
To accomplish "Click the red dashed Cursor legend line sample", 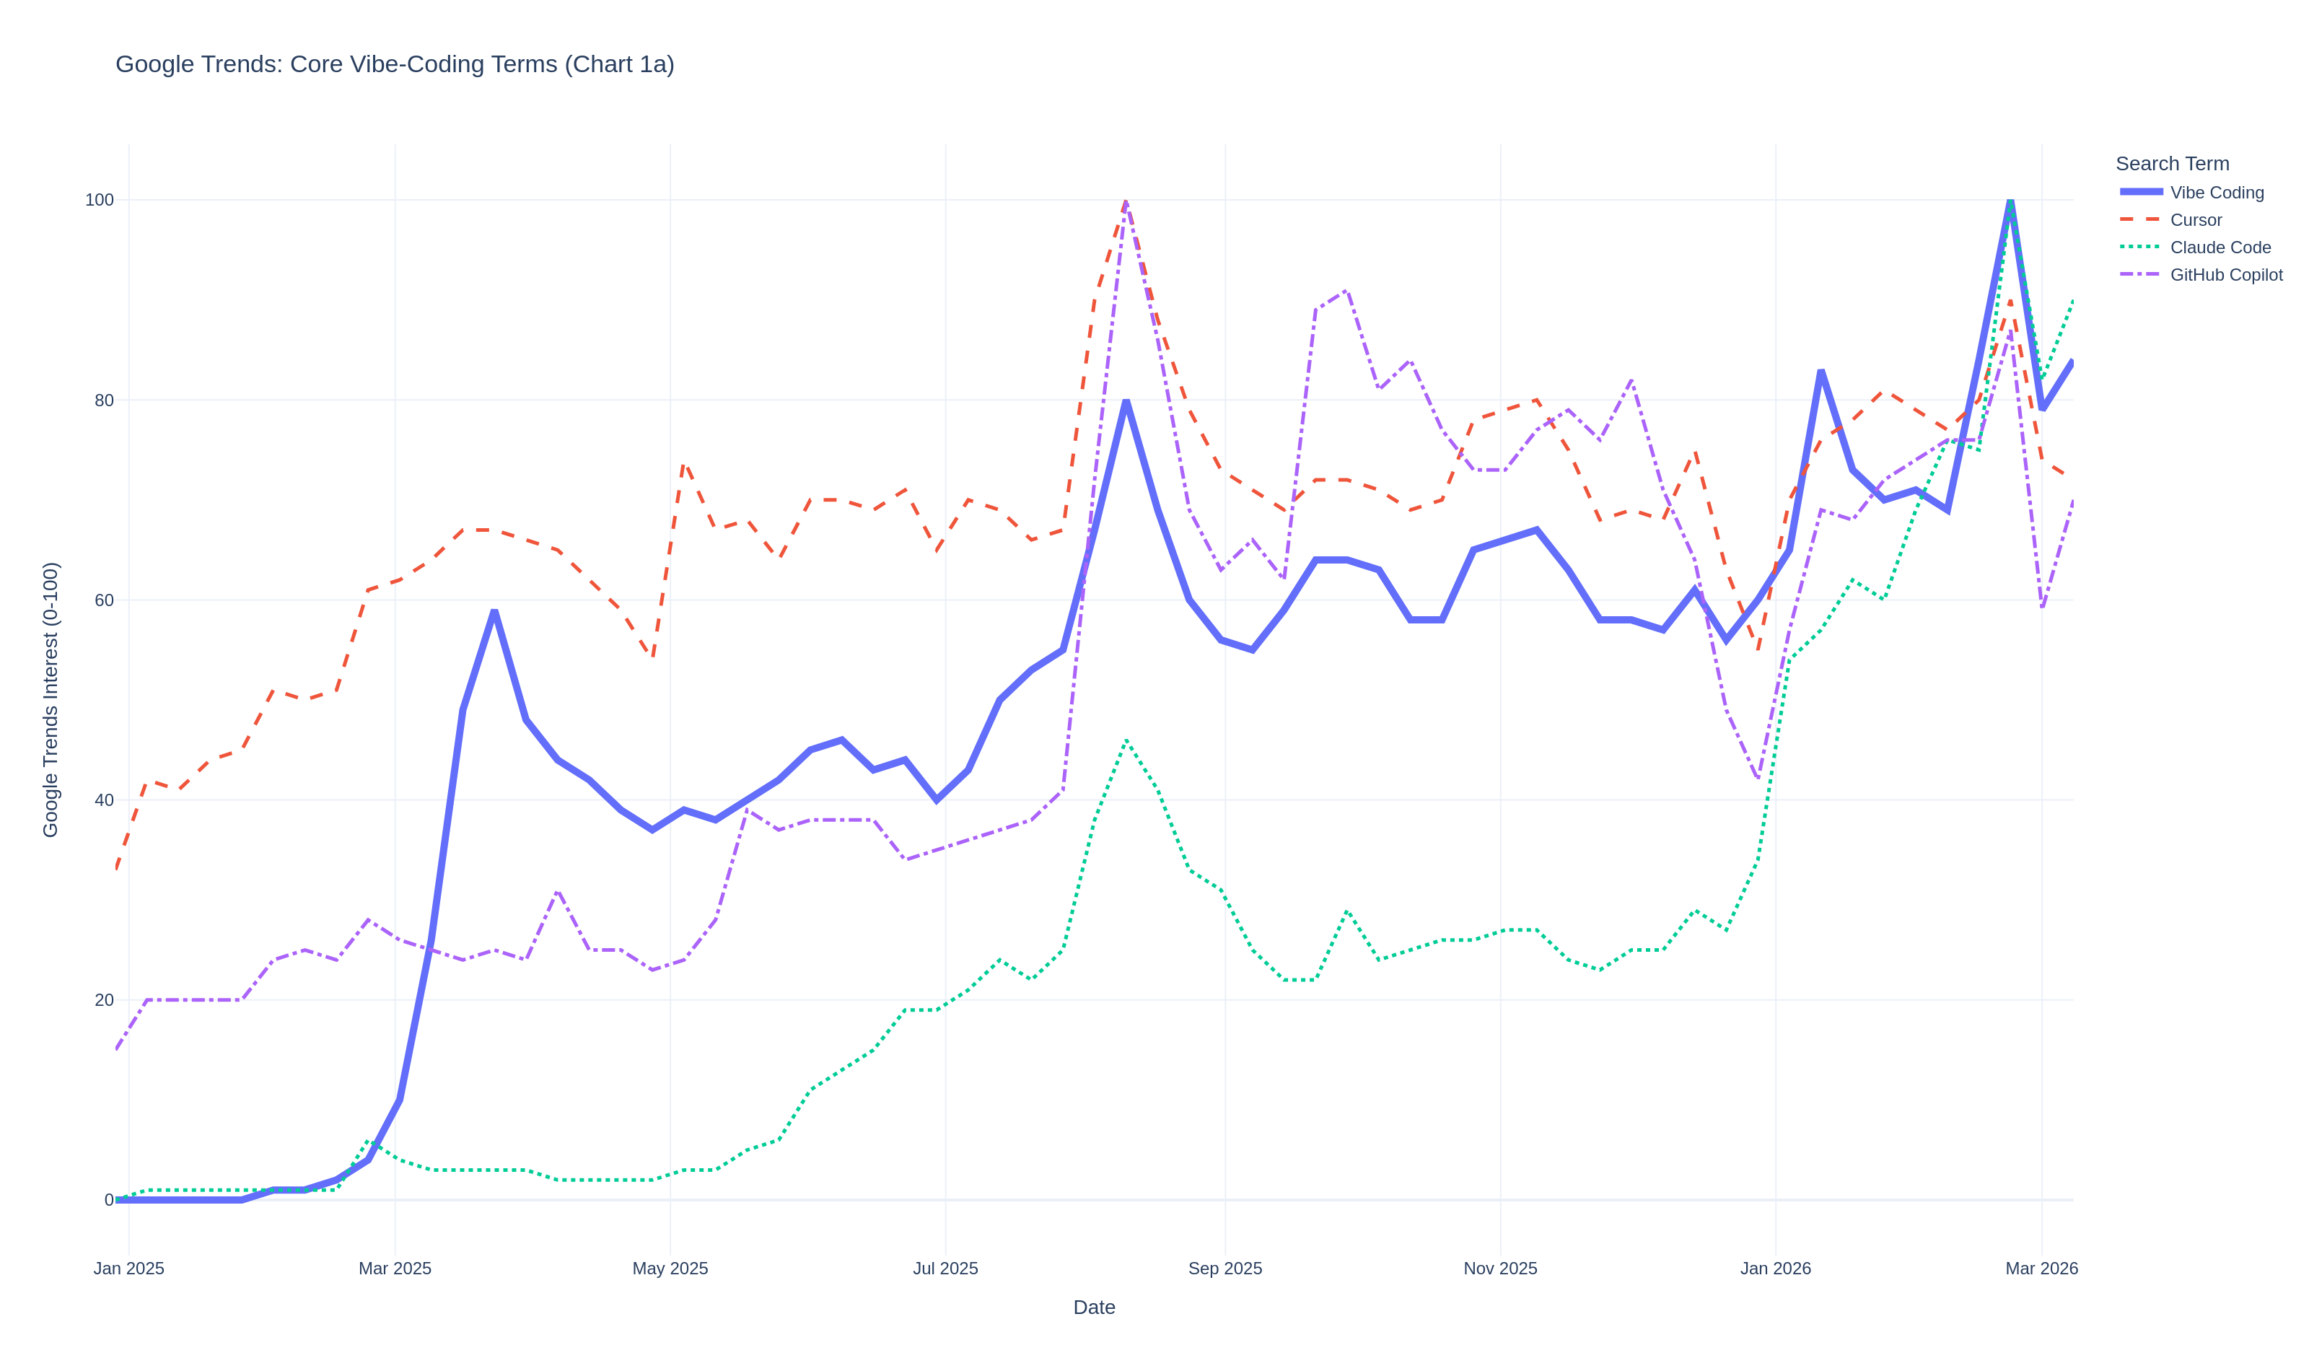I will coord(2141,220).
